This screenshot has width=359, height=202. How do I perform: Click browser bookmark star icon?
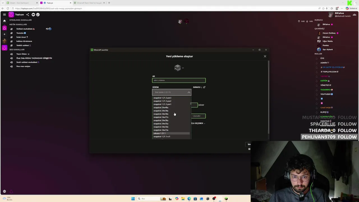coord(323,8)
